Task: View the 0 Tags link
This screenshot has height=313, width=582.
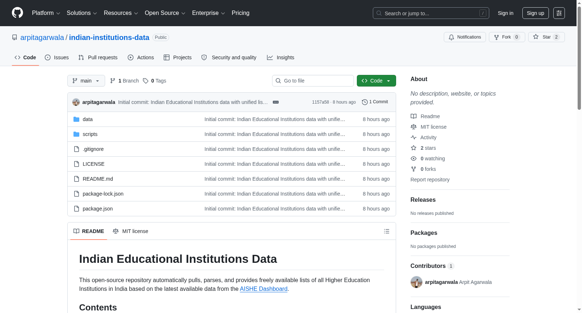Action: [x=155, y=81]
